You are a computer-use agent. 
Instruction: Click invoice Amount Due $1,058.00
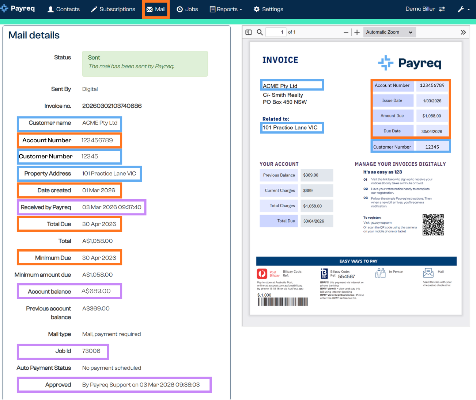[432, 116]
